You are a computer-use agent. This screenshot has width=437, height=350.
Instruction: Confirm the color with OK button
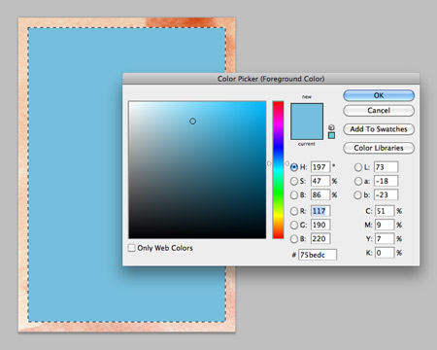click(379, 95)
